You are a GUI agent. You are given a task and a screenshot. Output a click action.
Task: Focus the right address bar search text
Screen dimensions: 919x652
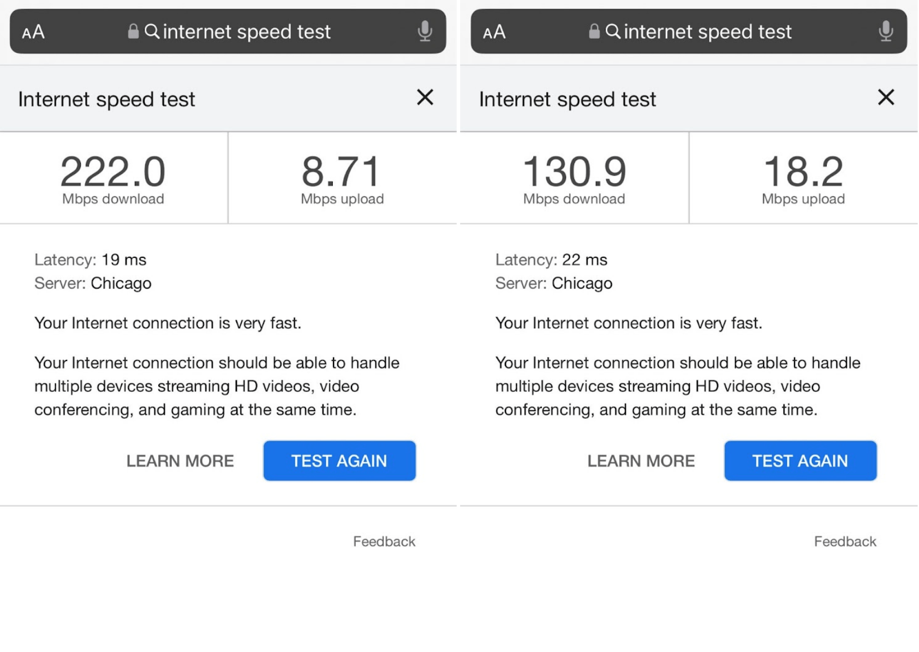708,32
